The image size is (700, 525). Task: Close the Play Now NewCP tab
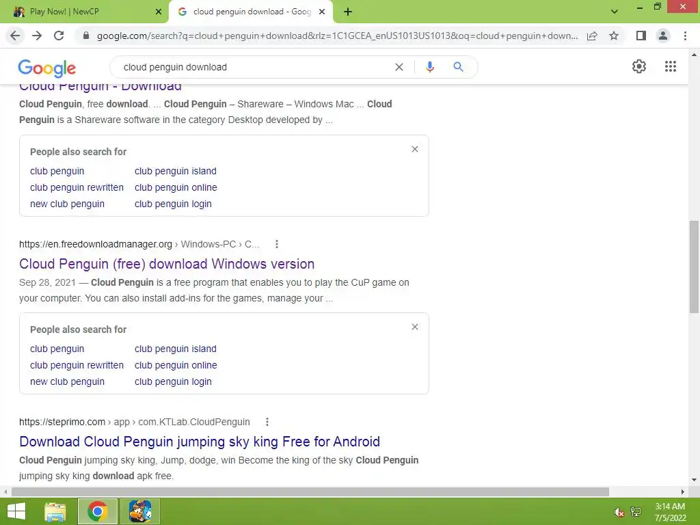point(159,12)
